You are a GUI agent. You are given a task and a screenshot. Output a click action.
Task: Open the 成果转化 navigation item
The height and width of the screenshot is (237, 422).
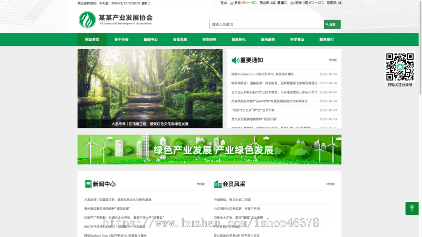tap(239, 39)
